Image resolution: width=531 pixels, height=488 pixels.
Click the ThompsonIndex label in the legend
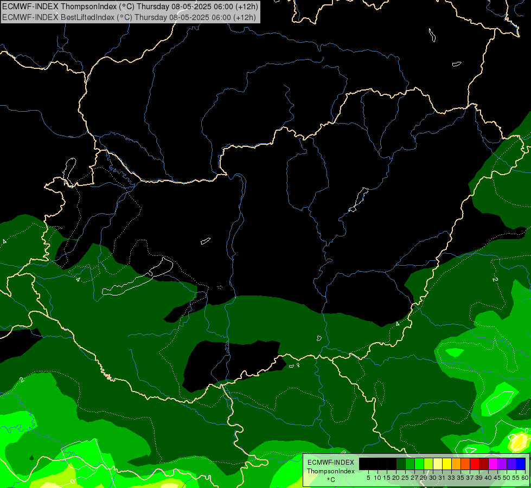click(331, 471)
